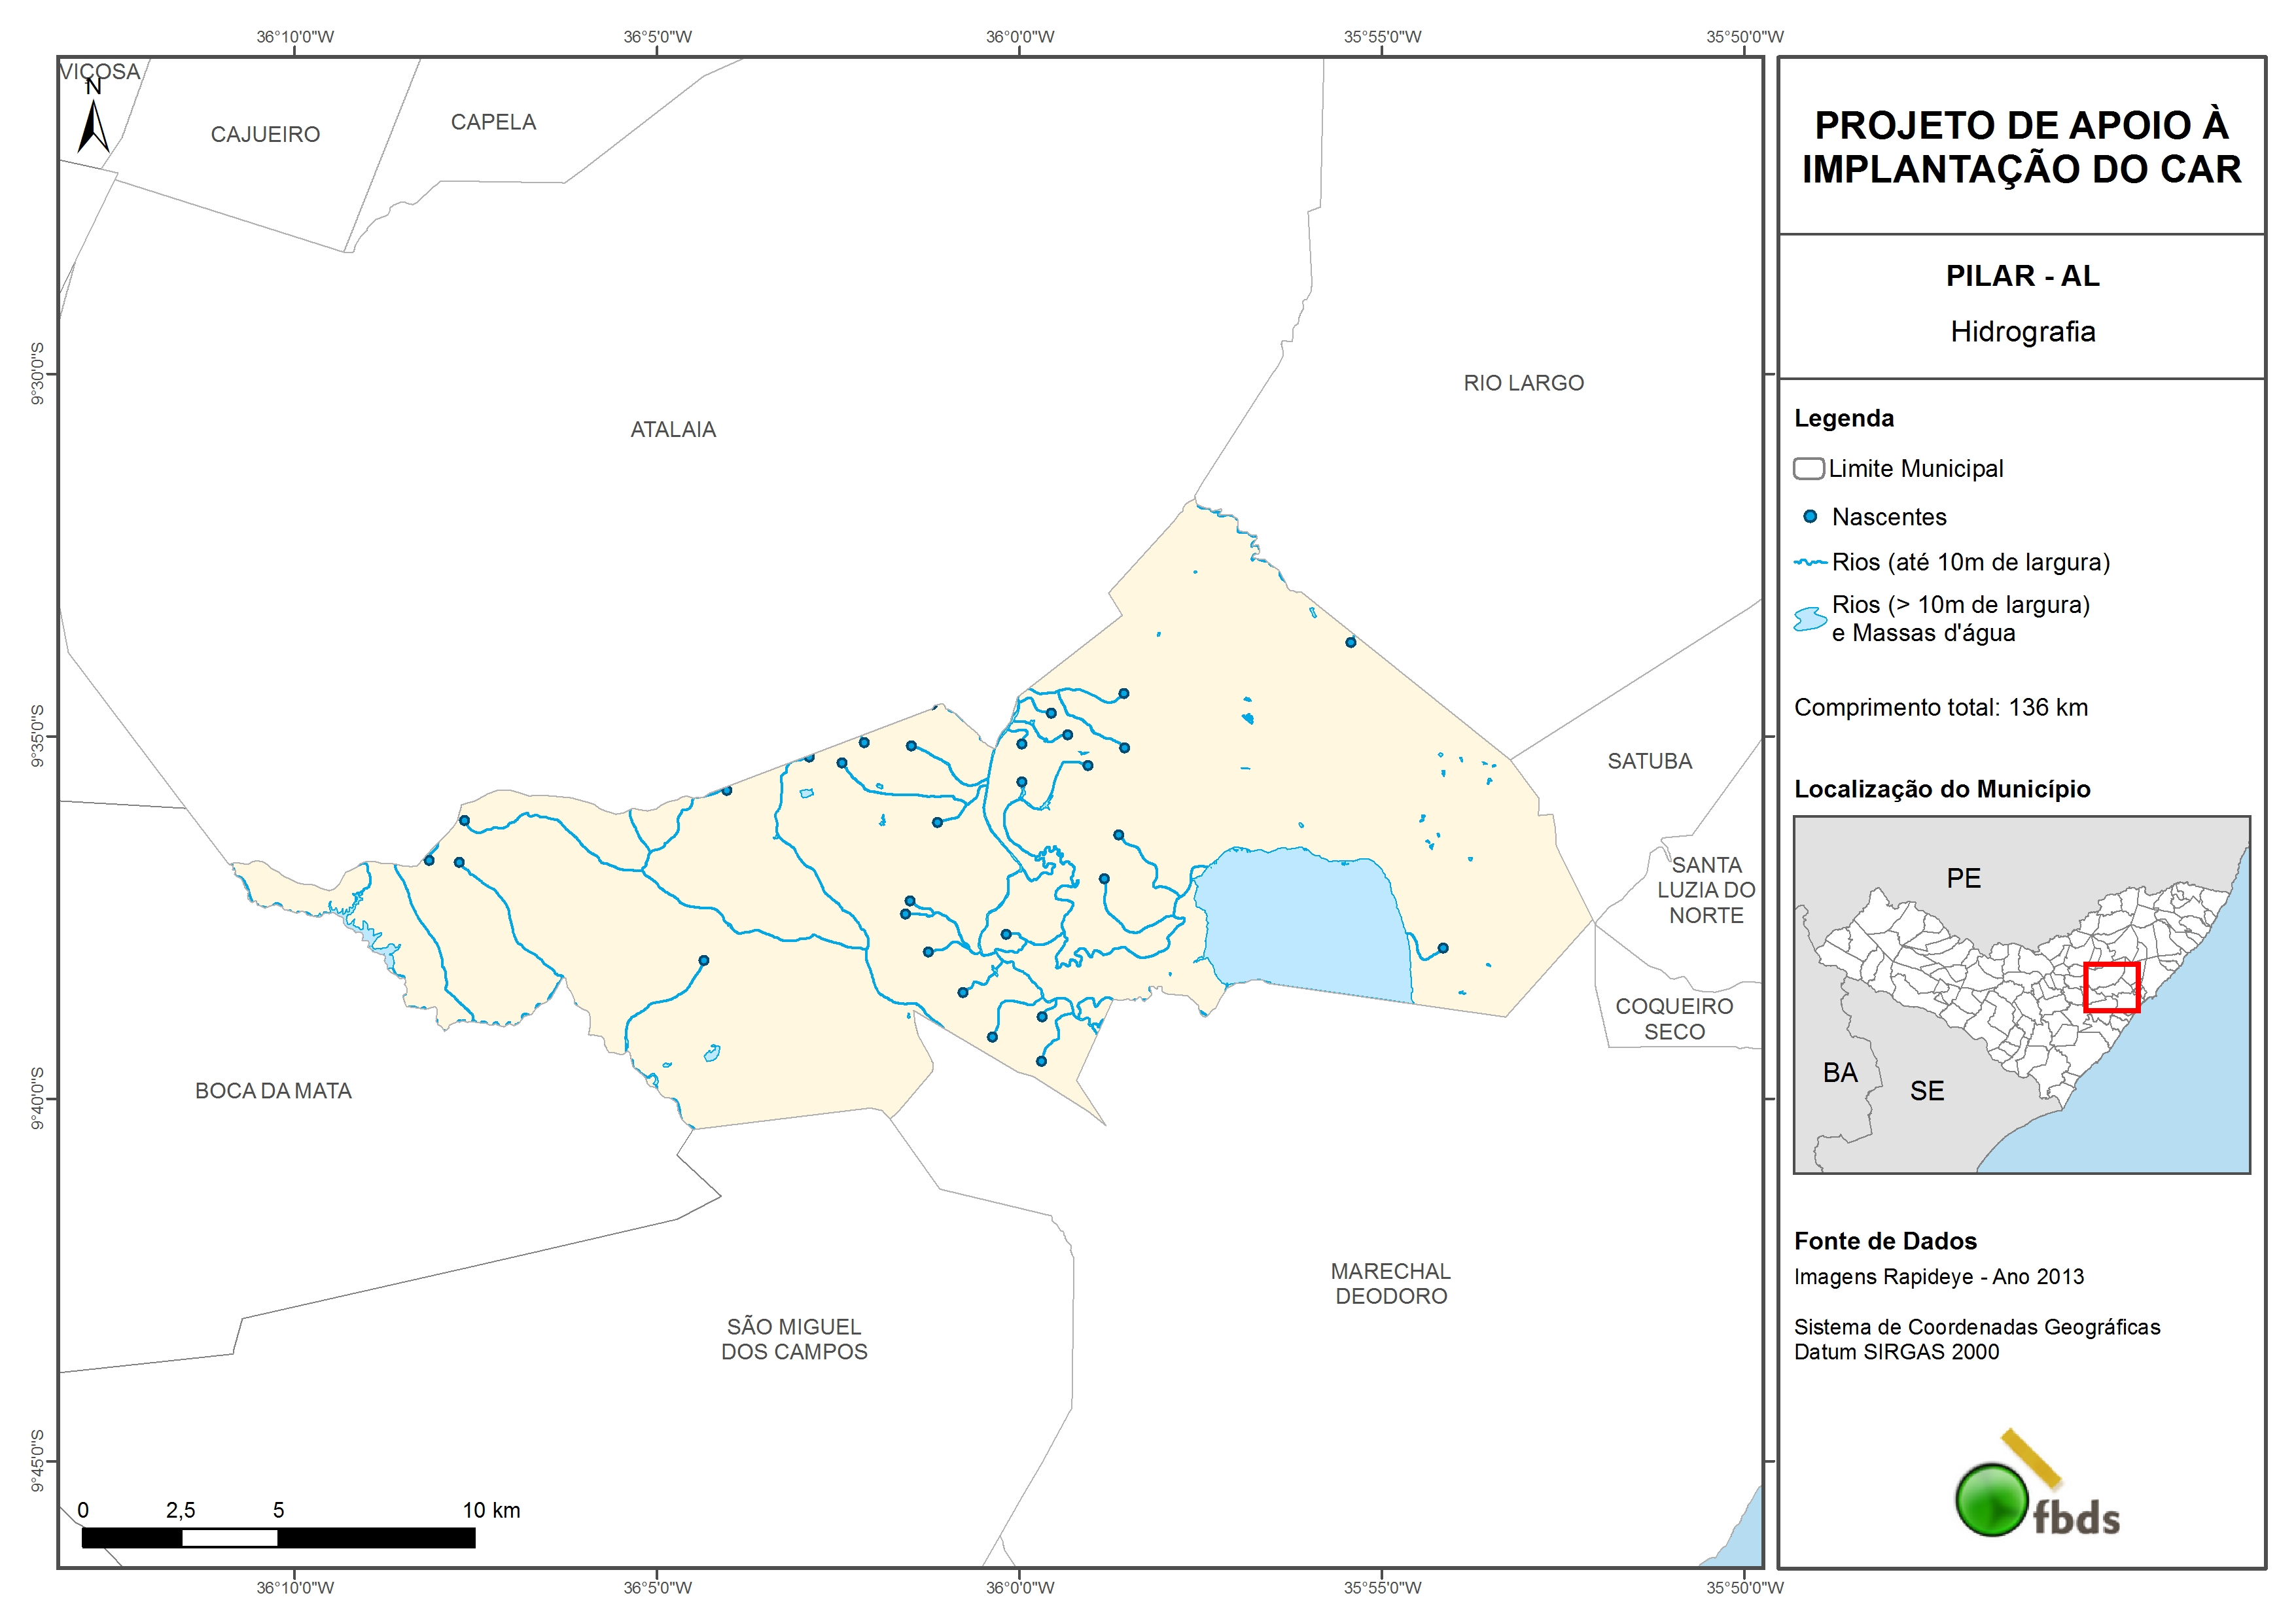The height and width of the screenshot is (1623, 2296).
Task: Click the narrow rivers line legend symbol
Action: (1810, 563)
